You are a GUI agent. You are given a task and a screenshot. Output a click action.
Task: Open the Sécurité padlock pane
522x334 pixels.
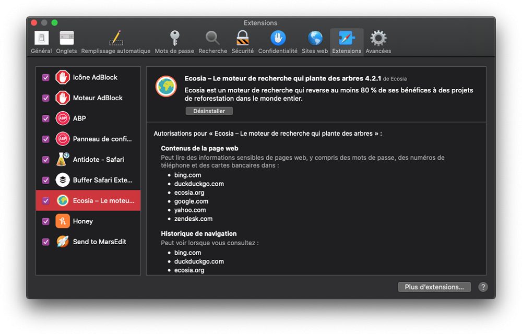click(243, 42)
